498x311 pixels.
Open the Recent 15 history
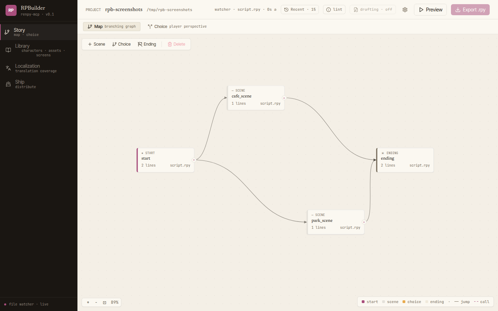300,10
